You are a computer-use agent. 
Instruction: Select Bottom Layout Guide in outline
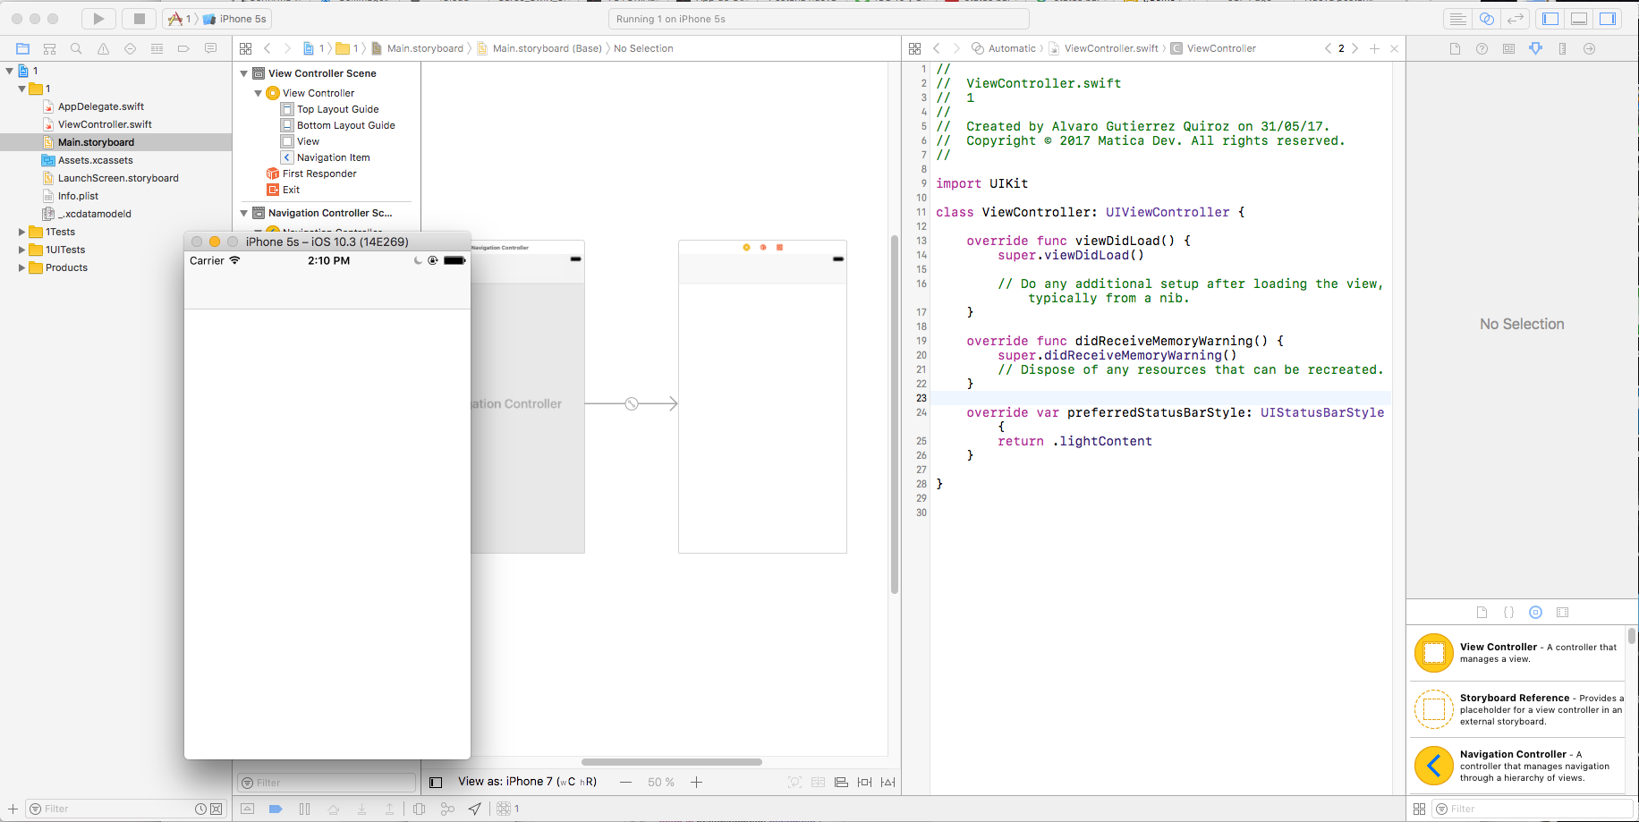pos(345,125)
